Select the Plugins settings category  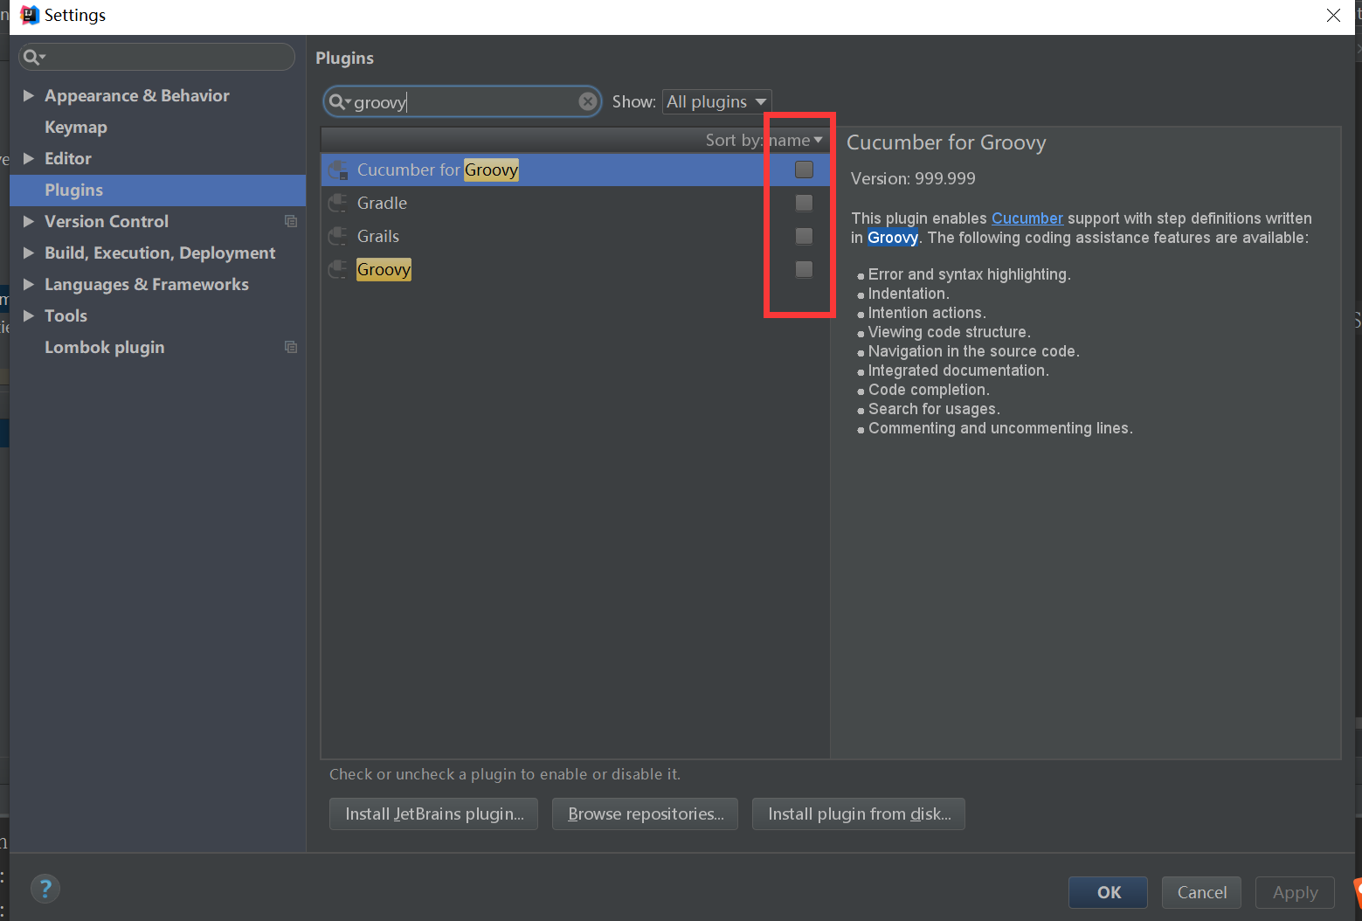(157, 190)
